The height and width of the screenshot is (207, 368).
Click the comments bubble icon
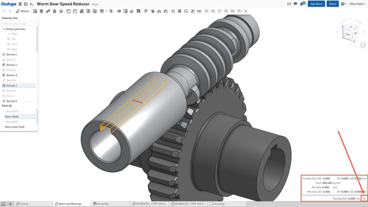point(295,4)
